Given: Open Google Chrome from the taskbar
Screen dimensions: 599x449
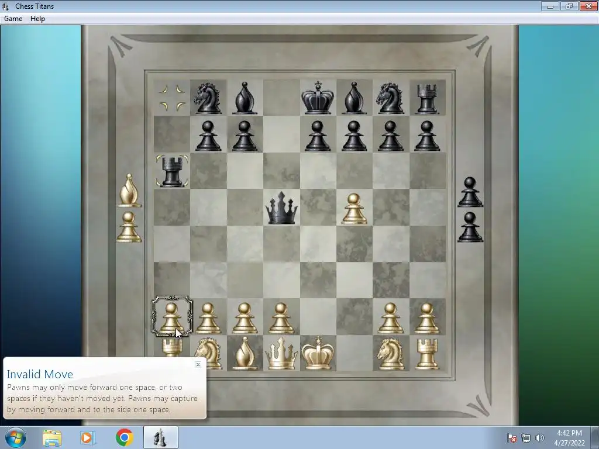Looking at the screenshot, I should click(x=124, y=437).
